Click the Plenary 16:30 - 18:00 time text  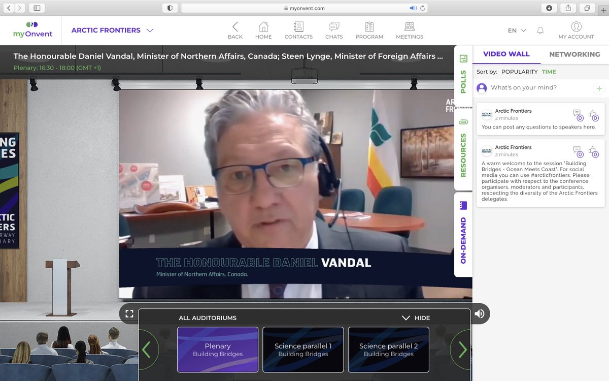click(x=57, y=68)
